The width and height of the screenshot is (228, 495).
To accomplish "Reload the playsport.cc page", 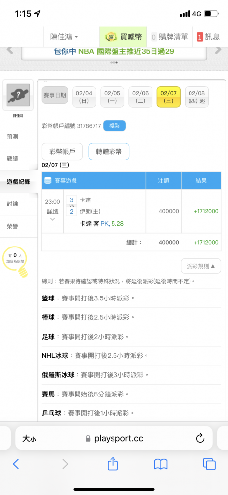I will point(200,438).
